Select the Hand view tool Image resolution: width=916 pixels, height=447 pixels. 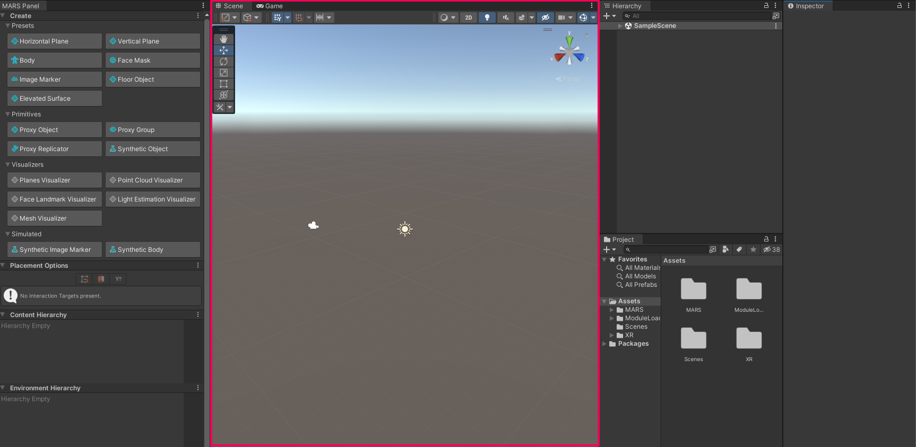click(x=223, y=39)
